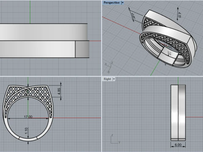Viewport: 203px width, 152px height.
Task: Open the Right viewport dropdown arrow
Action: click(x=114, y=79)
